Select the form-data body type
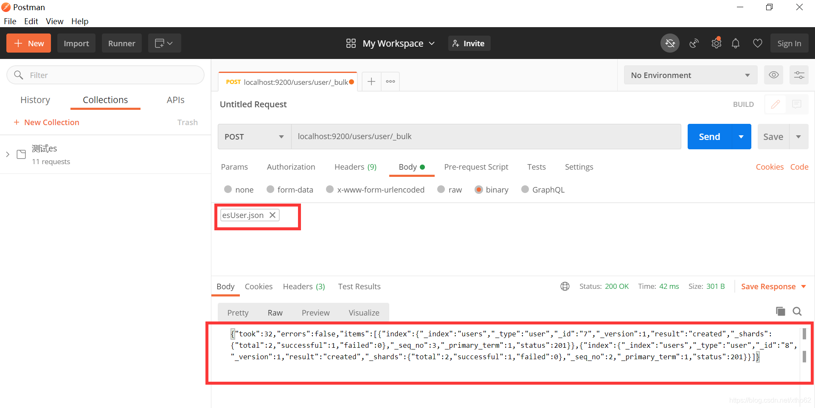This screenshot has width=815, height=408. 270,189
